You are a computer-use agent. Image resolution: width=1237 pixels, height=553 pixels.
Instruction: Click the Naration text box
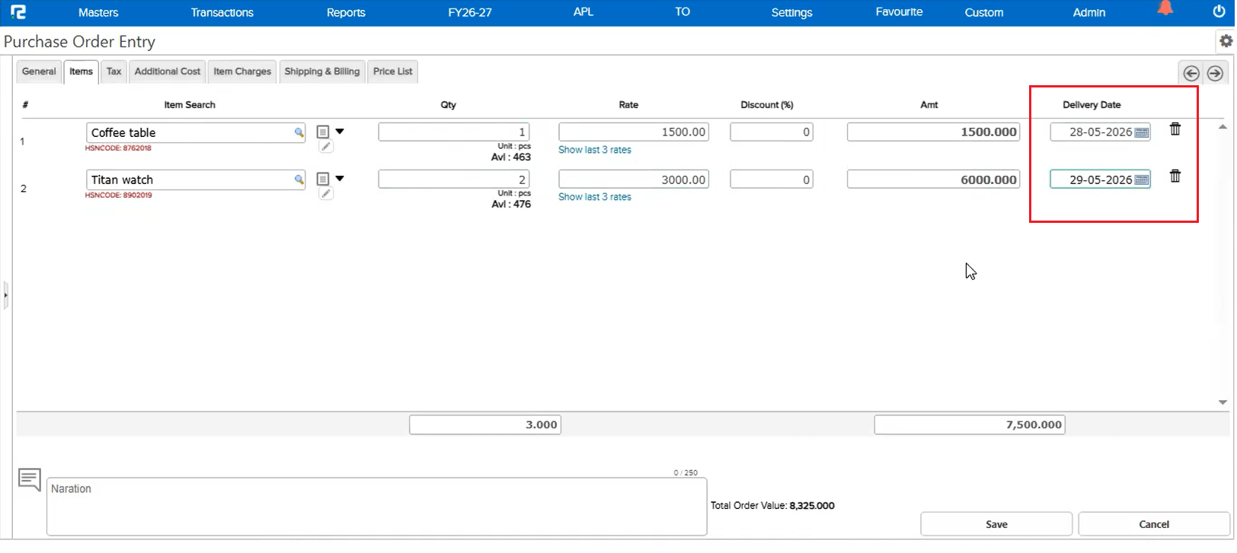pyautogui.click(x=377, y=507)
